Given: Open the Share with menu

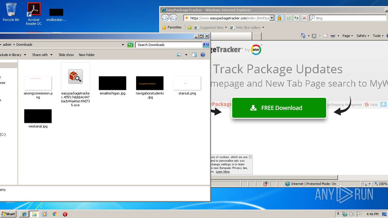Looking at the screenshot, I should point(42,55).
